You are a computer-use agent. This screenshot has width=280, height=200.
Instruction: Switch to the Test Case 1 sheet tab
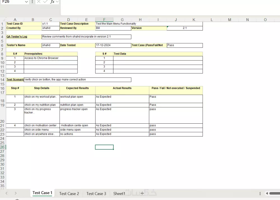coord(42,193)
